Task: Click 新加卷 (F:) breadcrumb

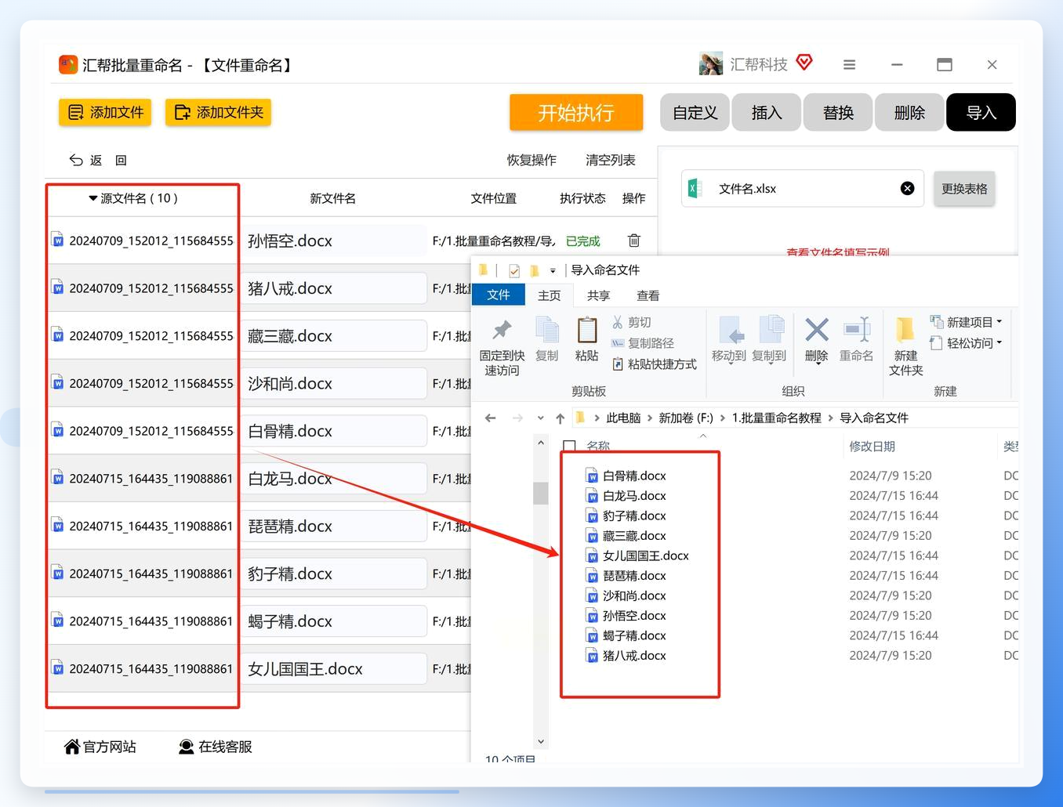Action: coord(686,418)
